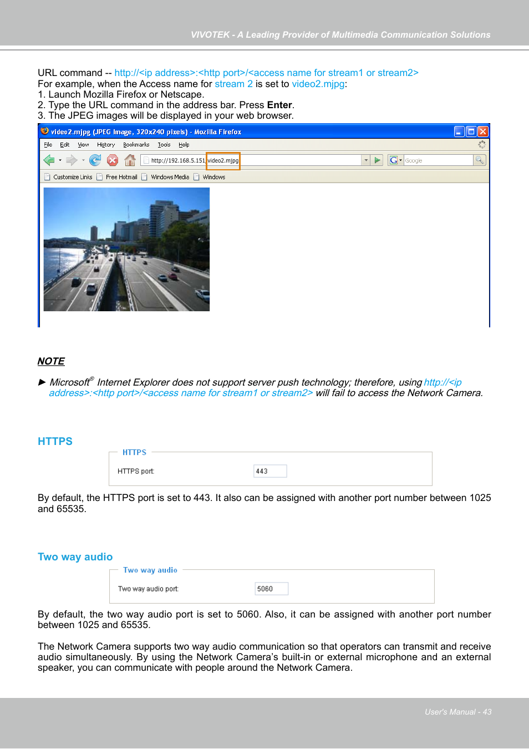Click the throbber activity icon
Image resolution: width=529 pixels, height=749 pixels.
(x=482, y=144)
